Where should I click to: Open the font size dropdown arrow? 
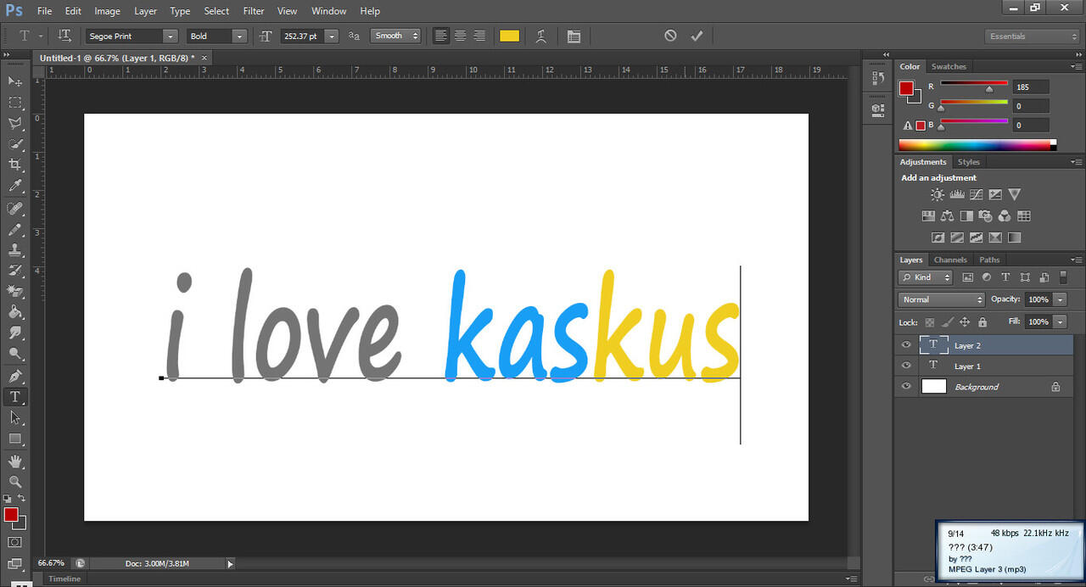click(332, 36)
